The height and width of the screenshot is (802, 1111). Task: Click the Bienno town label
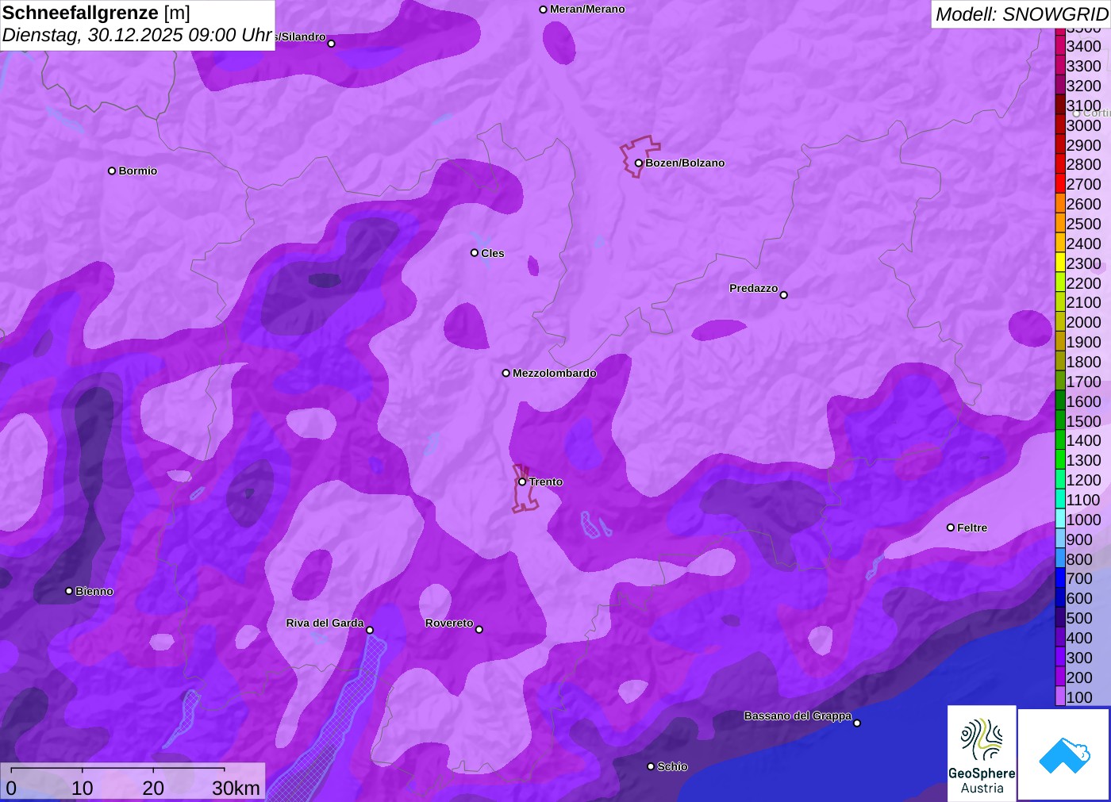(94, 591)
